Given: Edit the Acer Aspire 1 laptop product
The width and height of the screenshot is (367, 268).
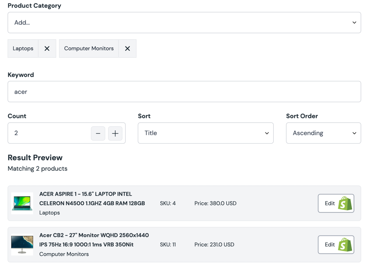Looking at the screenshot, I should [330, 203].
